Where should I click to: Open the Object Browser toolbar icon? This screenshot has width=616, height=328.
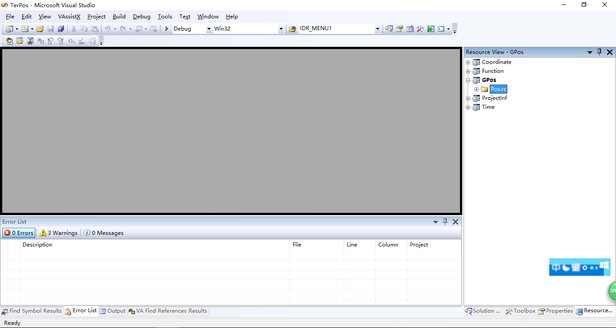(410, 29)
